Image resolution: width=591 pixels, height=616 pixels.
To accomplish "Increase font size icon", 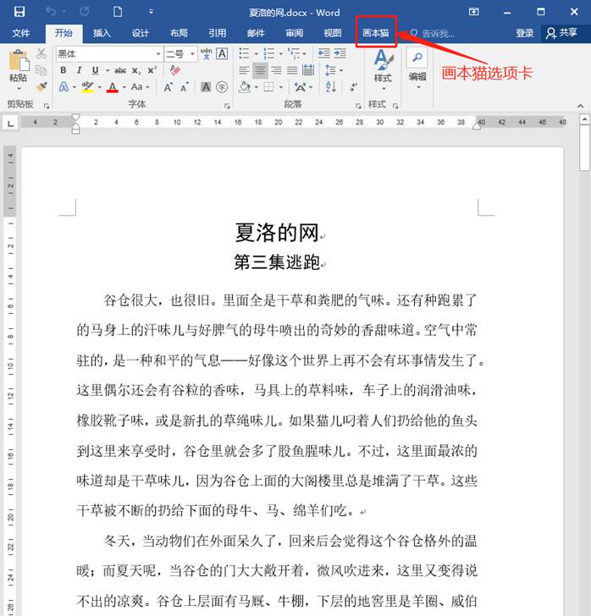I will [168, 87].
